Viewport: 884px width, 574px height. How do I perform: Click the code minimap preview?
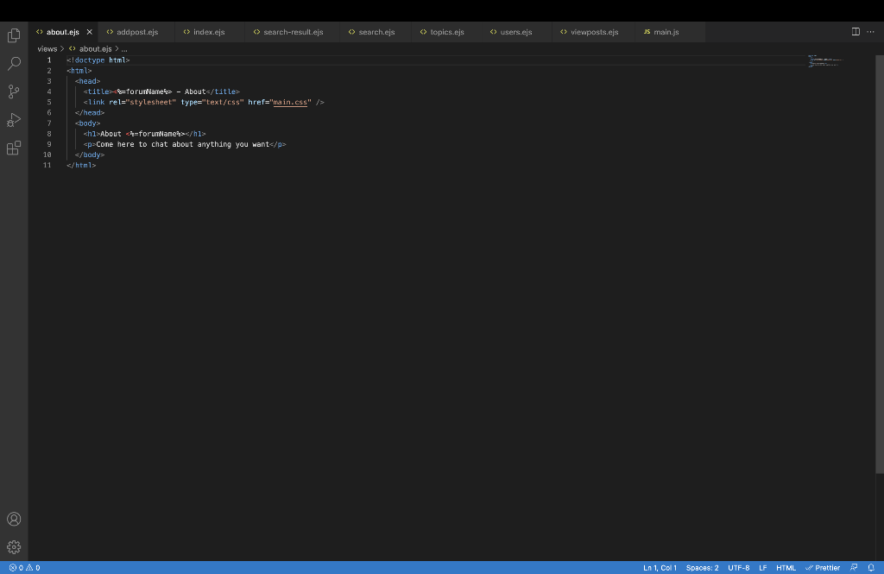(825, 61)
